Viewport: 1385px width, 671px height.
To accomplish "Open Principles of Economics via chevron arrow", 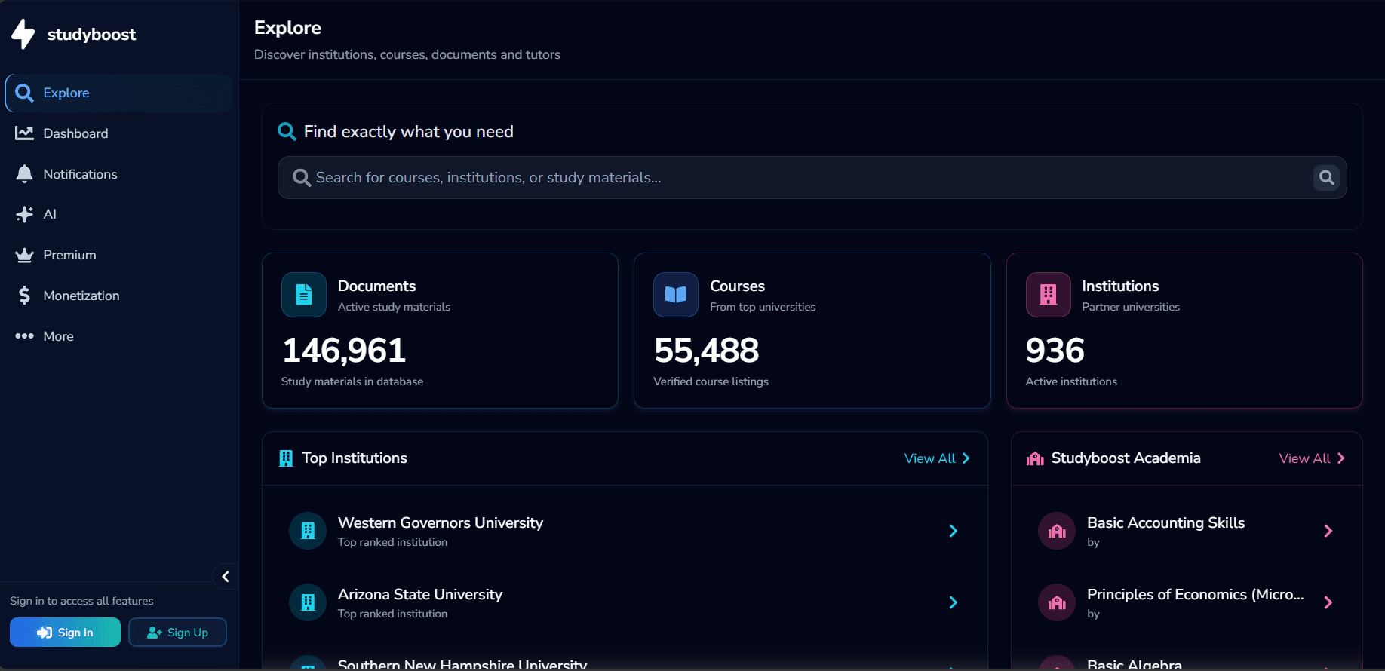I will (1328, 602).
